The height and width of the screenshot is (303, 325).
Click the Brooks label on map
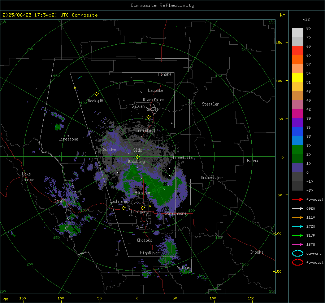pos(257,252)
